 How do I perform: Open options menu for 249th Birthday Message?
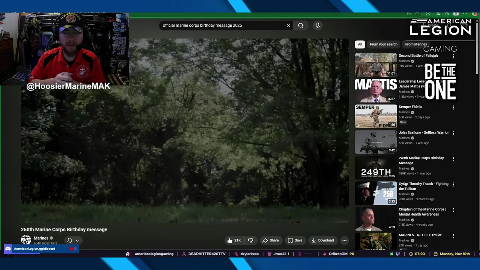453,159
